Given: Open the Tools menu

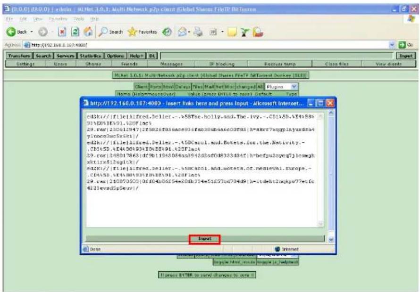Looking at the screenshot, I should (79, 19).
